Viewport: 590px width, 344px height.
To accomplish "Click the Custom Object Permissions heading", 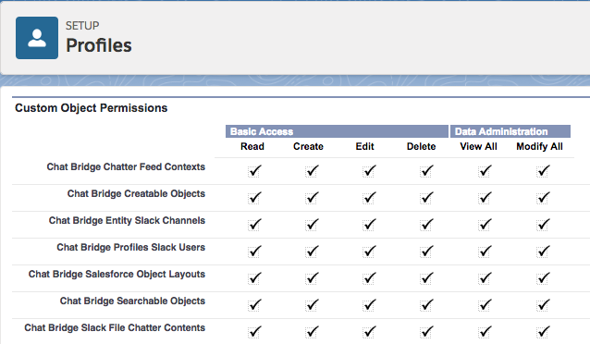I will coord(91,108).
